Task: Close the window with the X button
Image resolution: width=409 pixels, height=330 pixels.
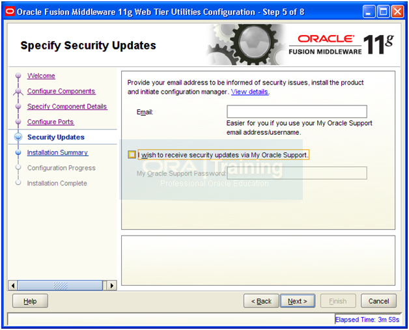Action: pyautogui.click(x=397, y=12)
